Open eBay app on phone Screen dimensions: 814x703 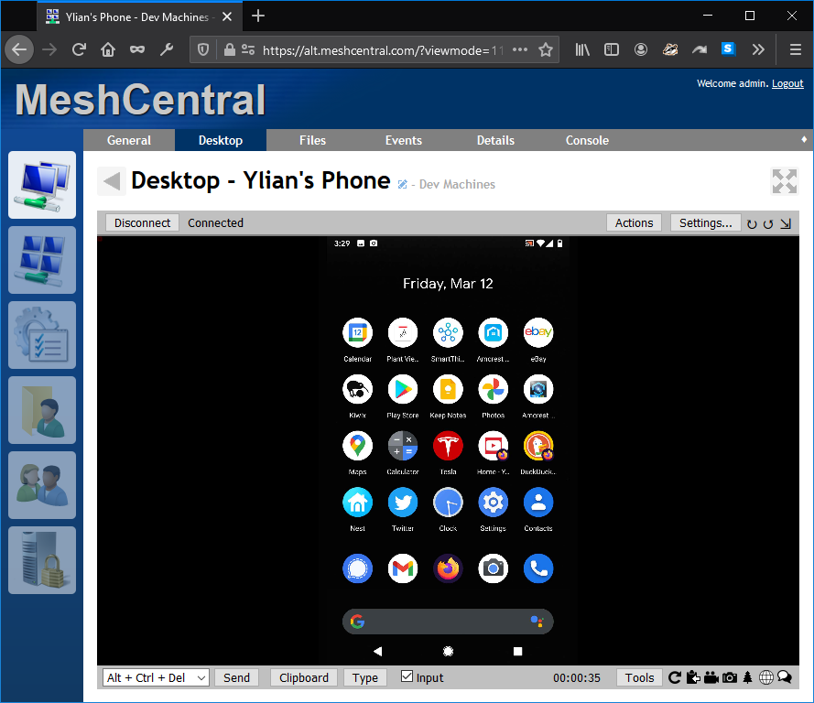[x=538, y=332]
